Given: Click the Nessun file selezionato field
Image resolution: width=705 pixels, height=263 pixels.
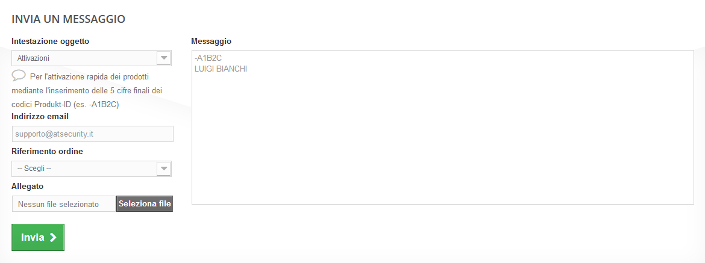Looking at the screenshot, I should coord(63,204).
